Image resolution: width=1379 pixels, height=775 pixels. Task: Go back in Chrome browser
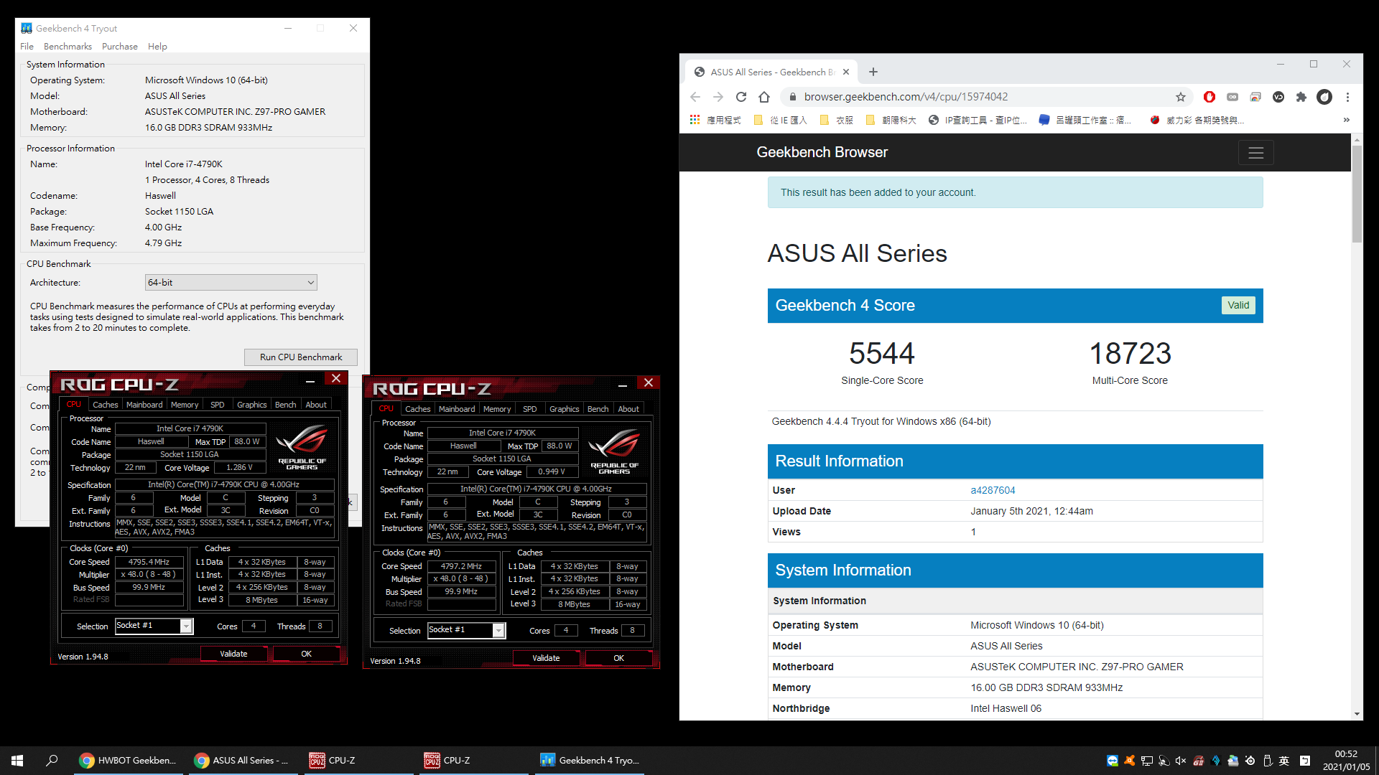[695, 97]
